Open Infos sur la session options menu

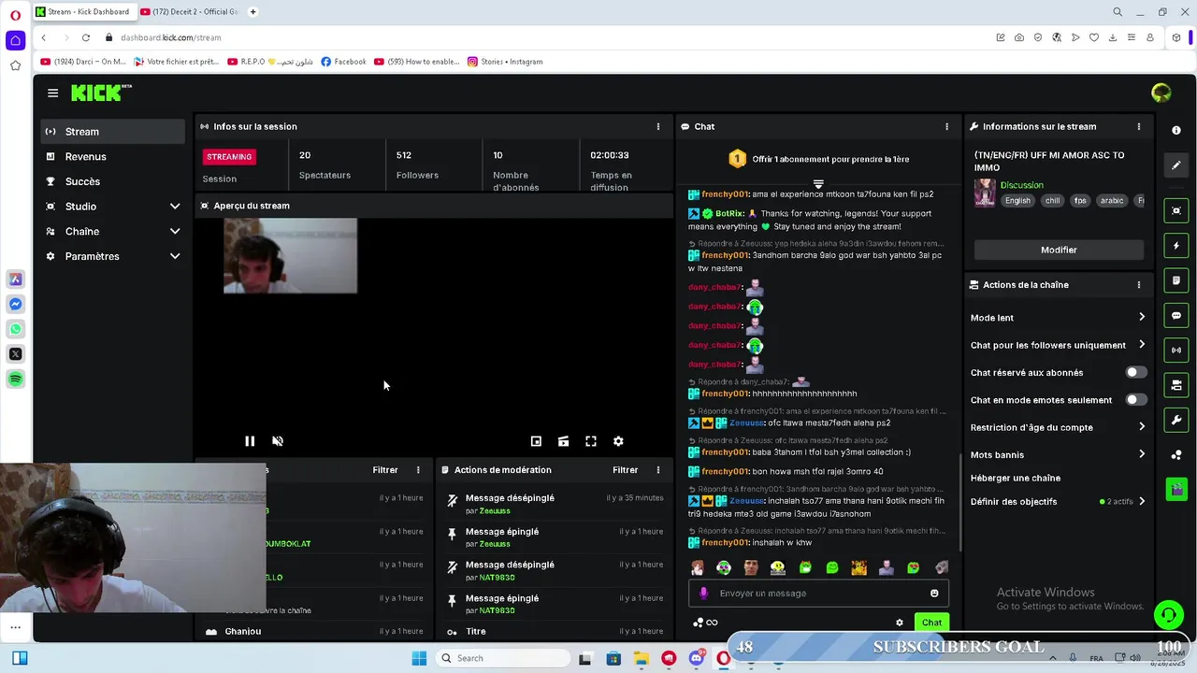657,126
